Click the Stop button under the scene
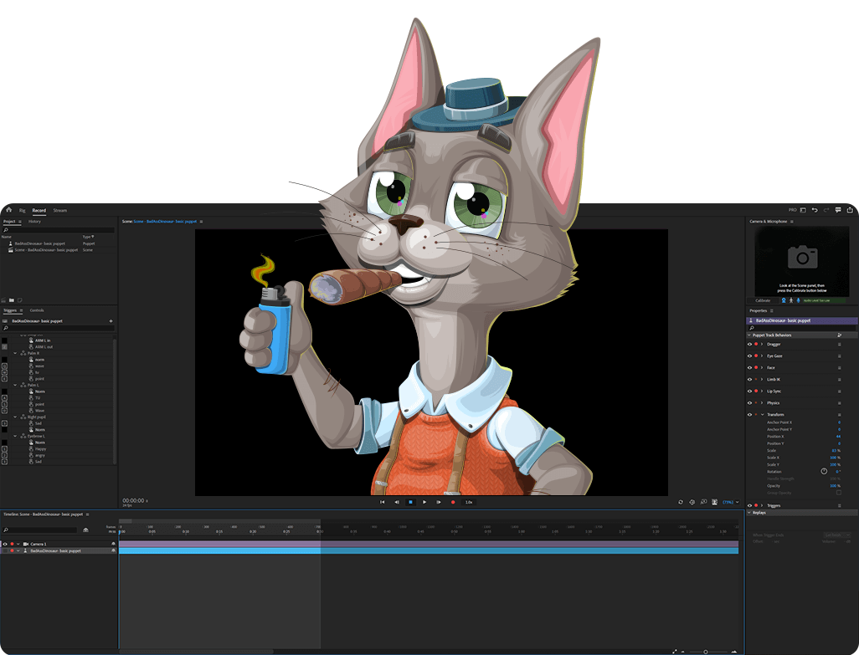 tap(410, 502)
